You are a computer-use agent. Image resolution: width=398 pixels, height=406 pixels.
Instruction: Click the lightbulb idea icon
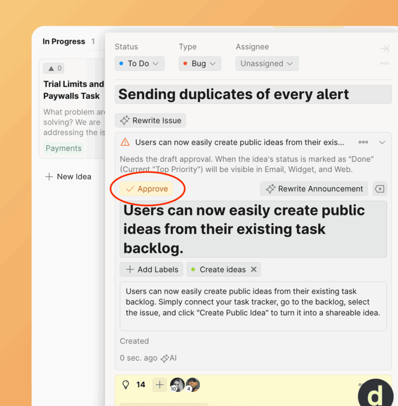tap(126, 385)
